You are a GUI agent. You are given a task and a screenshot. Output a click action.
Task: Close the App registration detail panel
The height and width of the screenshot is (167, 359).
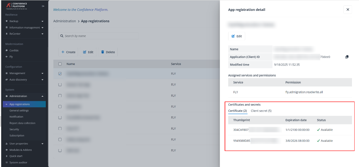coord(348,10)
